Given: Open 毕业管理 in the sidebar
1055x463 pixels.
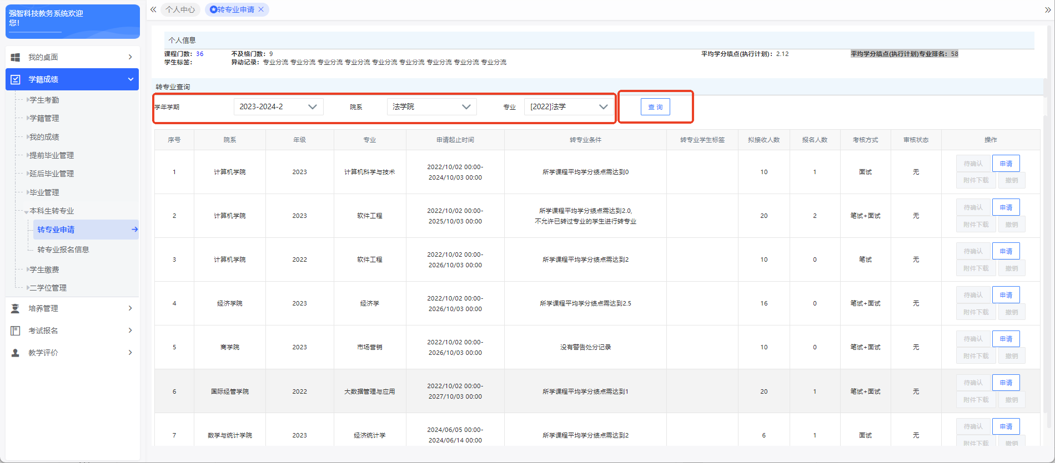Looking at the screenshot, I should [44, 192].
